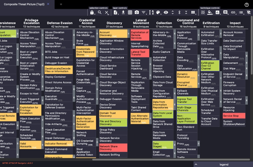This screenshot has height=167, width=253.
Task: Select the Discovery tactic header
Action: coord(114,23)
